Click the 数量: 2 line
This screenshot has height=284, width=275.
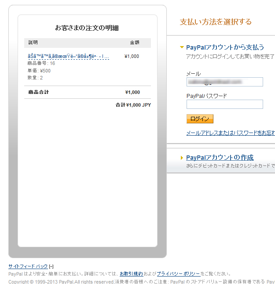click(x=35, y=78)
